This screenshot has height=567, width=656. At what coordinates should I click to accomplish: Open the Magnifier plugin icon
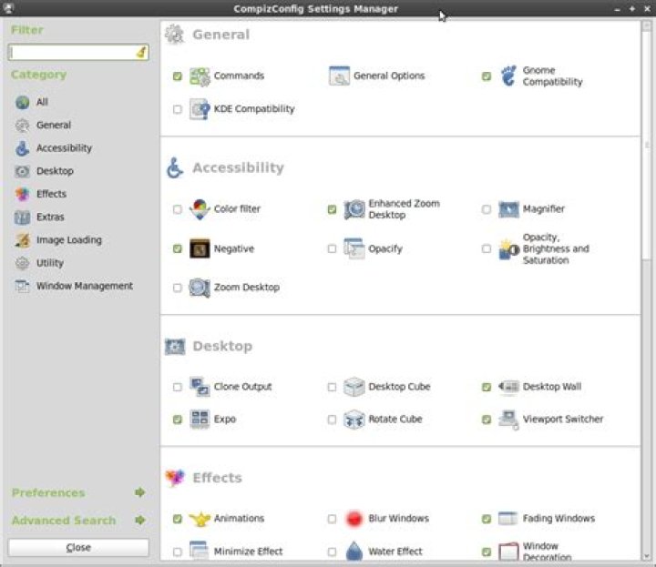(508, 209)
